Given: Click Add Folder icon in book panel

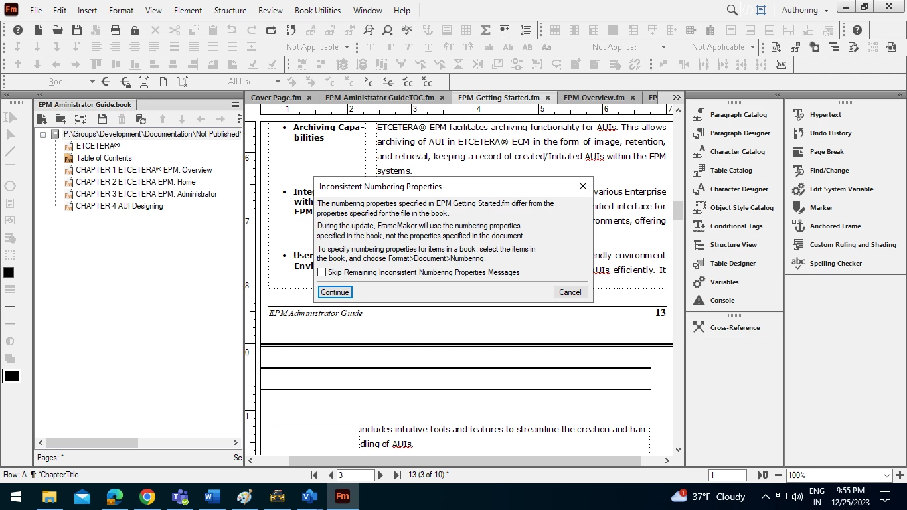Looking at the screenshot, I should 61,119.
